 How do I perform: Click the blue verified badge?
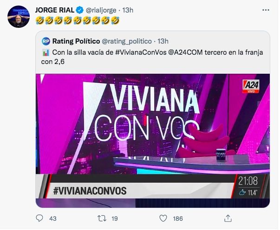click(79, 10)
